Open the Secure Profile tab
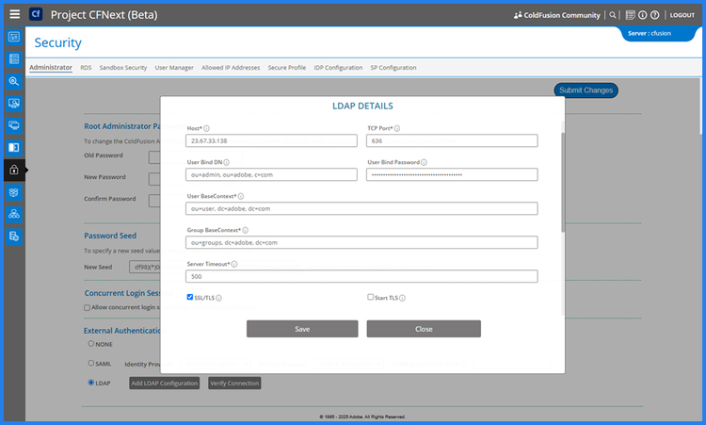Viewport: 706px width, 425px height. (287, 68)
